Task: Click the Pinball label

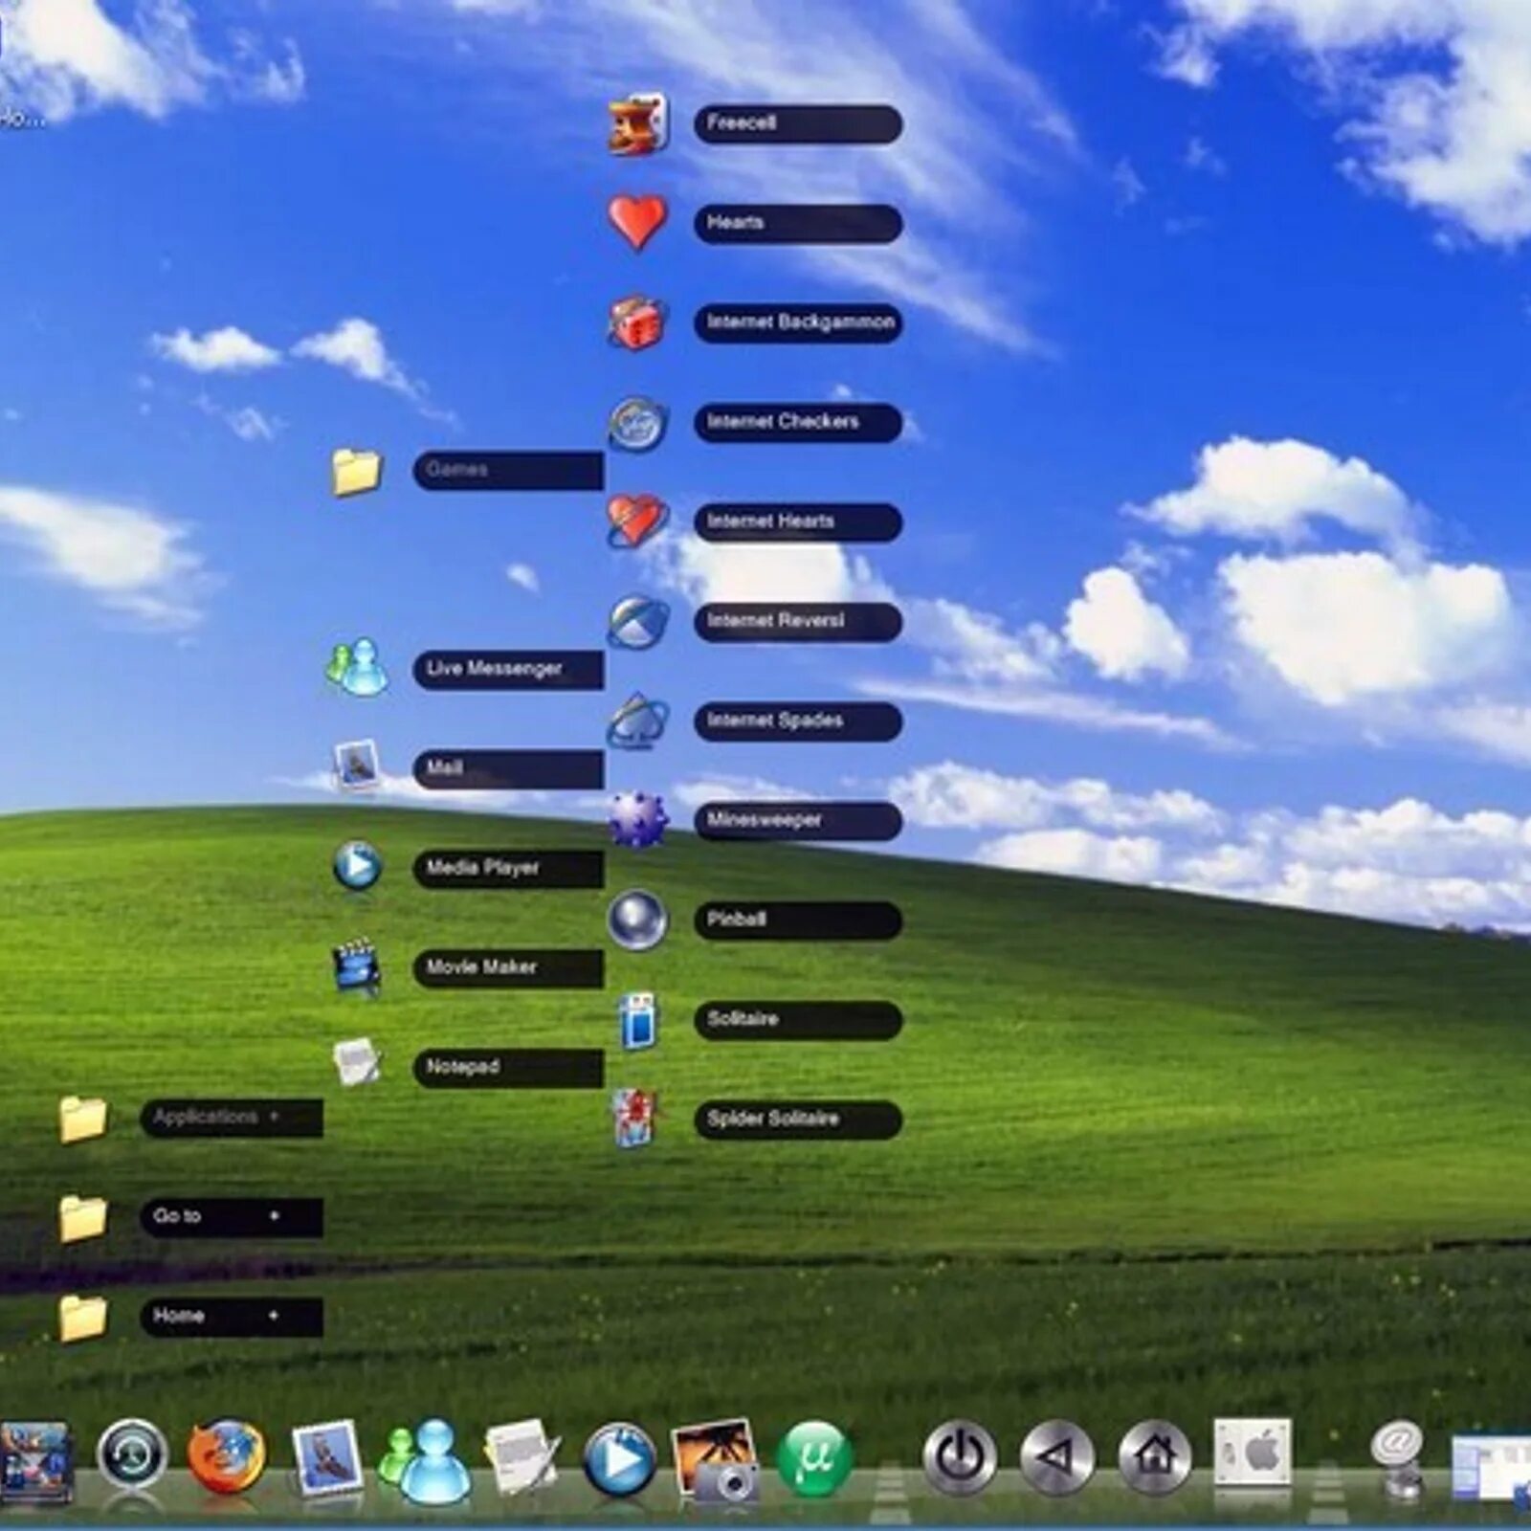Action: coord(798,920)
